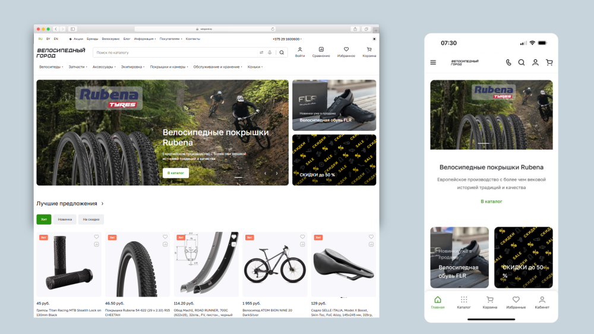Expand the Обслуживание и хранение menu
This screenshot has height=334, width=594.
[218, 67]
